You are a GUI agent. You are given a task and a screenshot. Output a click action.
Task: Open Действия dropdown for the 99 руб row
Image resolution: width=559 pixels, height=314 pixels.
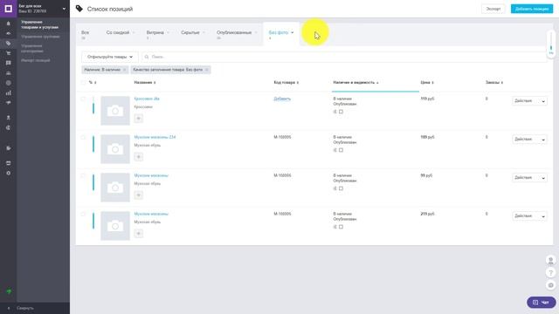[530, 178]
